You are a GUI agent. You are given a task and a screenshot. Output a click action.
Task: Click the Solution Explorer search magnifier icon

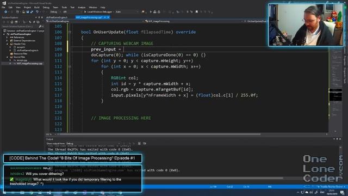point(40,27)
